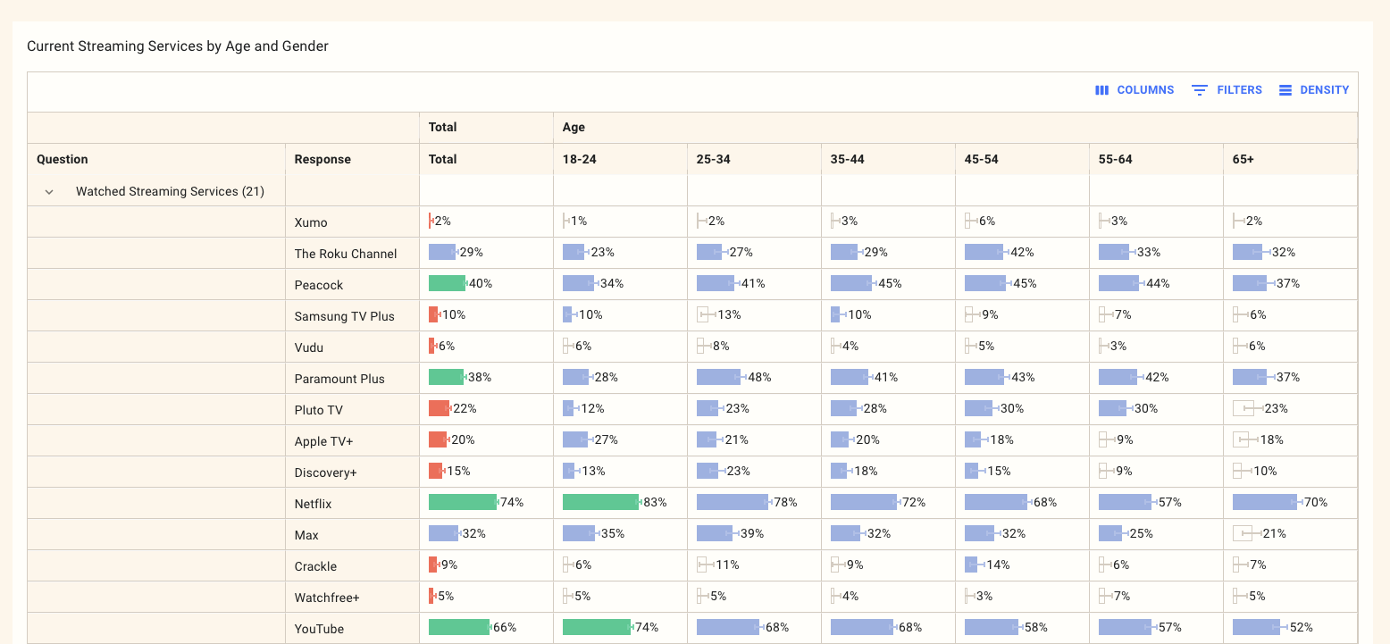This screenshot has height=644, width=1390.
Task: Sort by the Question column header
Action: point(63,159)
